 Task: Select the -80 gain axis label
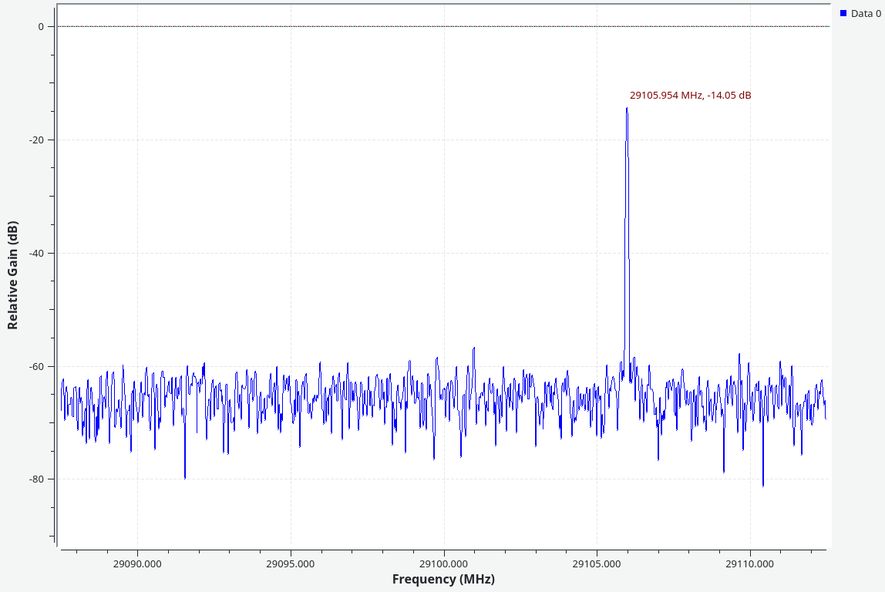[36, 479]
